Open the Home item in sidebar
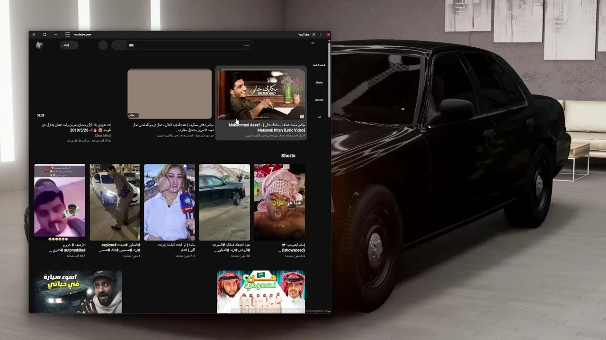606x340 pixels. tap(319, 64)
